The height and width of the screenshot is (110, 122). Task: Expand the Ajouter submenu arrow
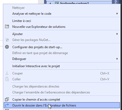point(117,34)
